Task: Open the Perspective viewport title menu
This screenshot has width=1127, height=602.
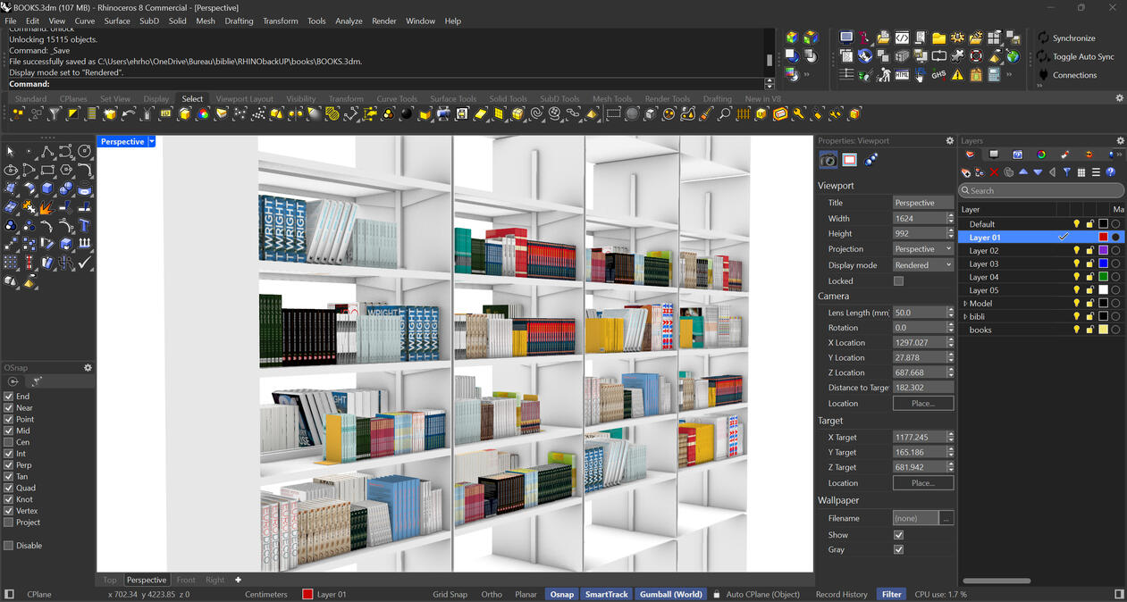Action: [150, 141]
